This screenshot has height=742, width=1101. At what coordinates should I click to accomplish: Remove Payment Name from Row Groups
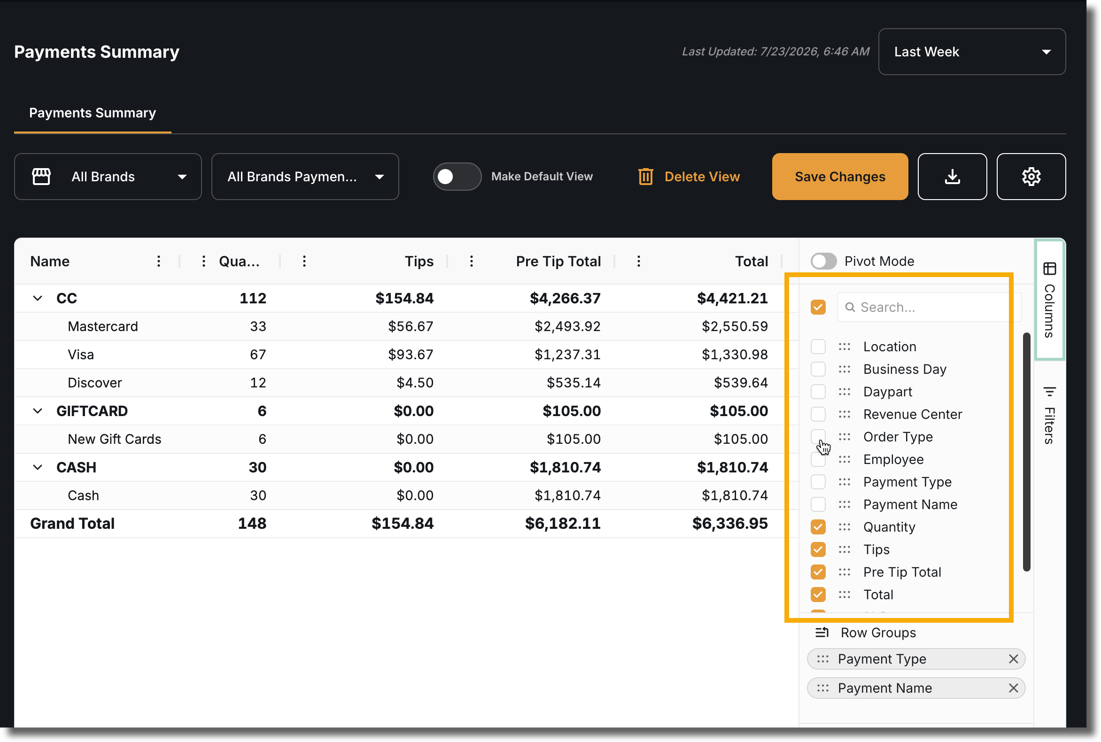1013,688
